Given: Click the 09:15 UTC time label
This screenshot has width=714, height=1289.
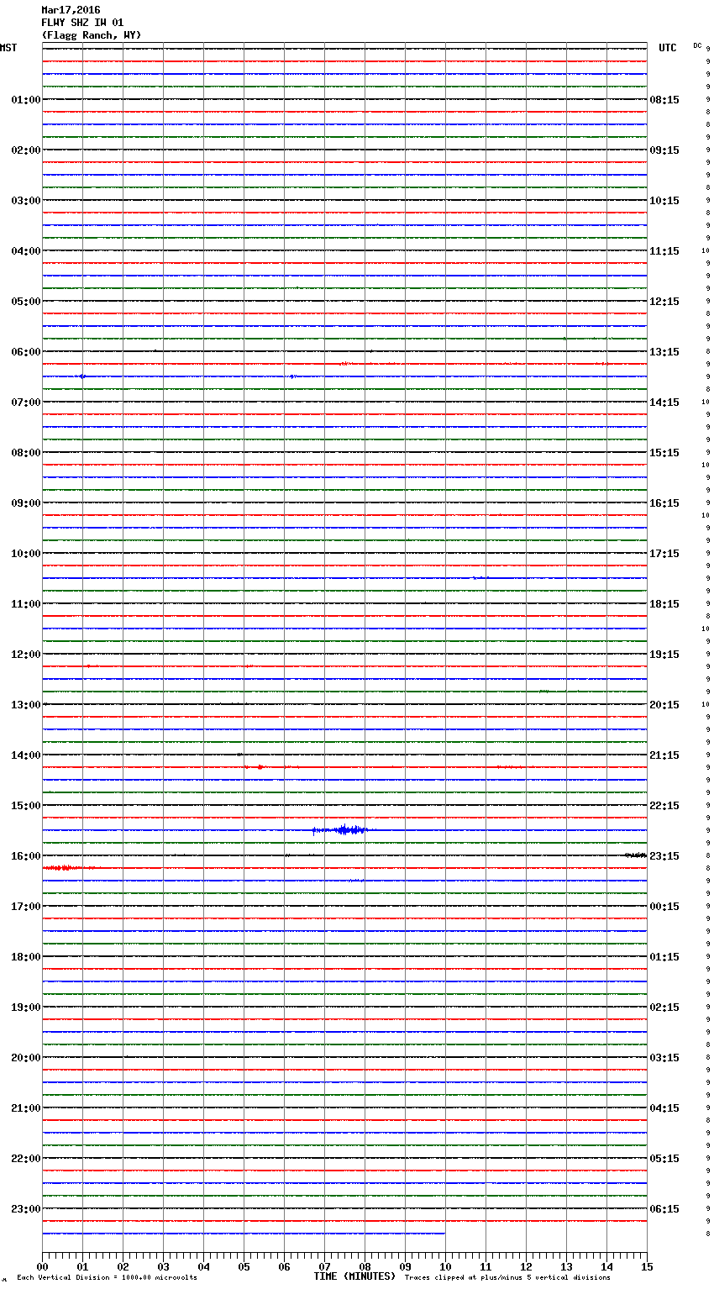Looking at the screenshot, I should click(x=664, y=150).
